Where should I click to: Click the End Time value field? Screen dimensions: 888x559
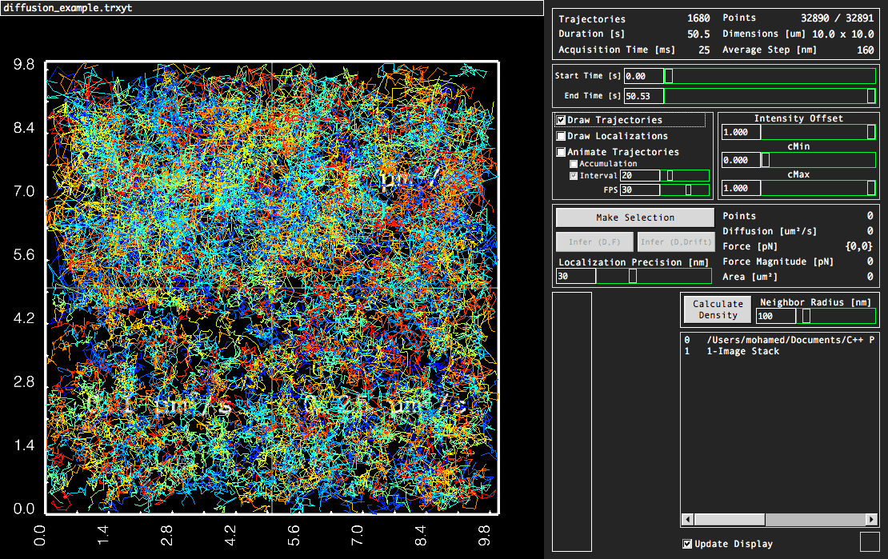(644, 96)
